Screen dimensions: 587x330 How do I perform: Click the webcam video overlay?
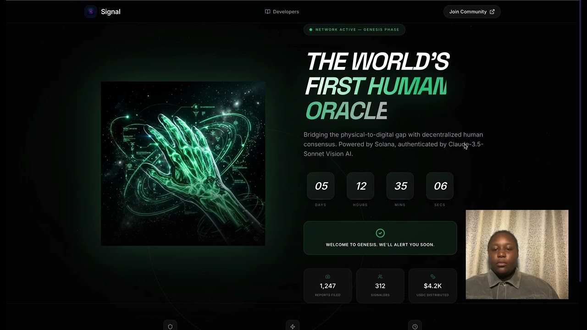coord(517,254)
